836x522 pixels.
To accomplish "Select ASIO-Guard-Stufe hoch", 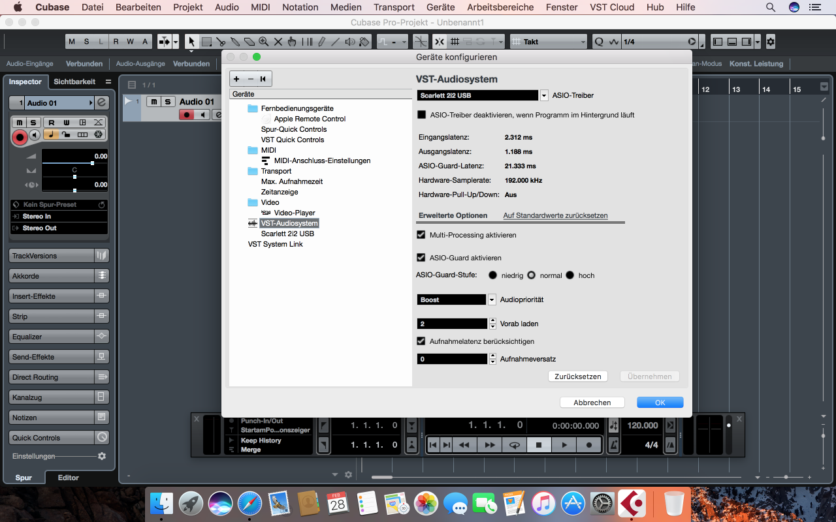I will [x=570, y=275].
